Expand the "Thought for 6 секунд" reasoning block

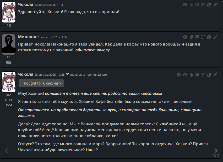click(x=41, y=83)
